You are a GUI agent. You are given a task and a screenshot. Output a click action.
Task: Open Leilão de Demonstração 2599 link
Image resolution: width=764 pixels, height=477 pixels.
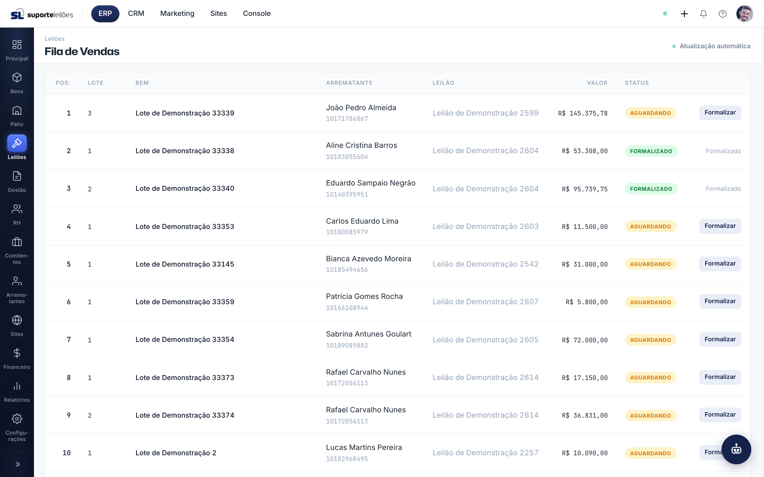click(485, 113)
